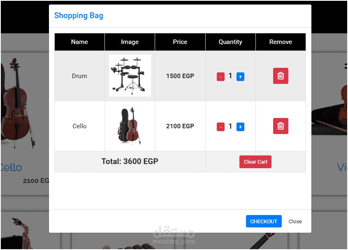Select the Cello name cell in cart

(x=79, y=126)
